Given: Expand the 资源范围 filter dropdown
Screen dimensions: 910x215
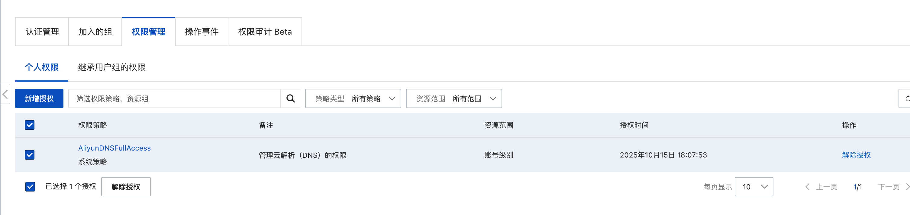Looking at the screenshot, I should tap(453, 98).
